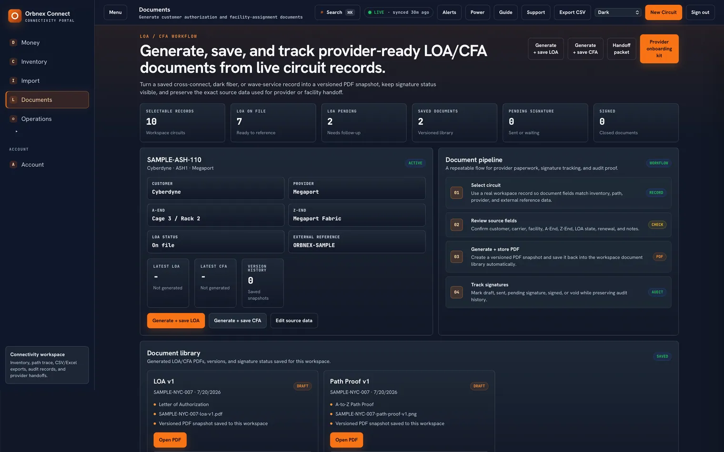724x452 pixels.
Task: Click the Generate + save CFA button in circuit card
Action: click(x=238, y=321)
